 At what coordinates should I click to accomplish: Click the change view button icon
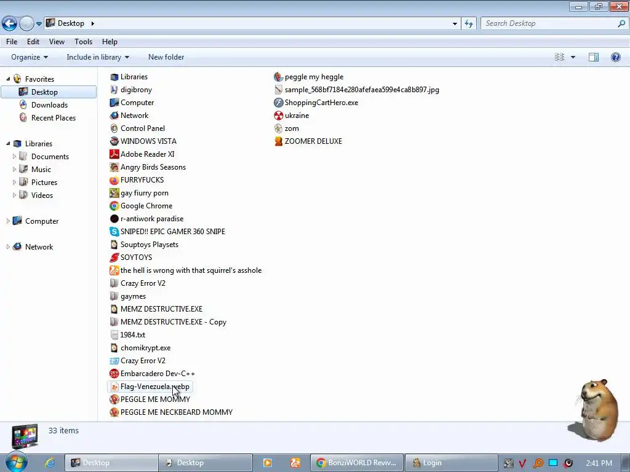[x=559, y=57]
